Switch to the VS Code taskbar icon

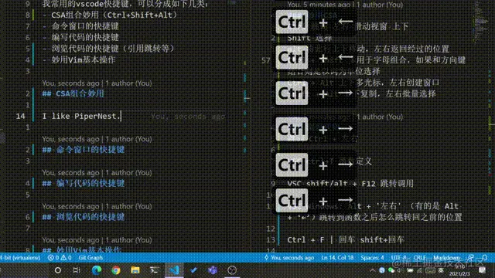(174, 270)
